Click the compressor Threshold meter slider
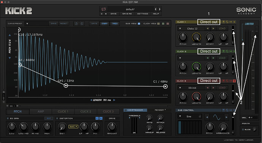 [x=134, y=125]
